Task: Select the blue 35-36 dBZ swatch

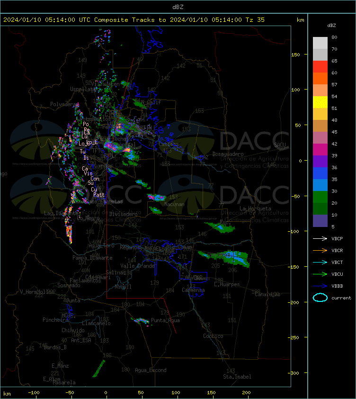Action: 320,173
